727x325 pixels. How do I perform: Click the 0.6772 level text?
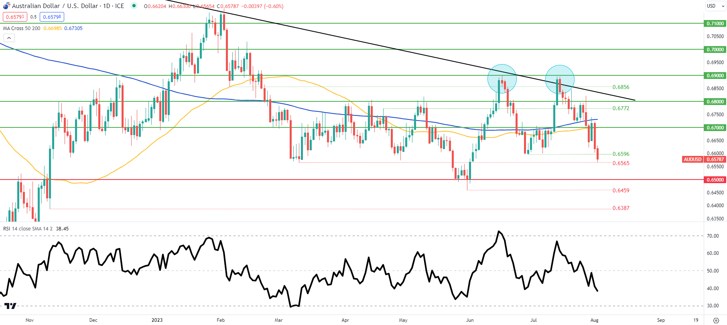pos(621,108)
